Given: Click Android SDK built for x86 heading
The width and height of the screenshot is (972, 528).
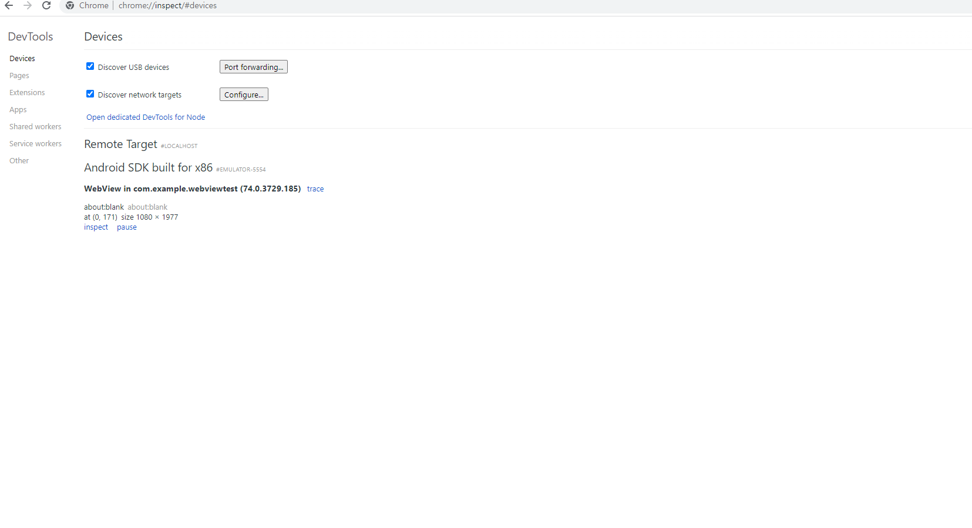Looking at the screenshot, I should point(148,168).
